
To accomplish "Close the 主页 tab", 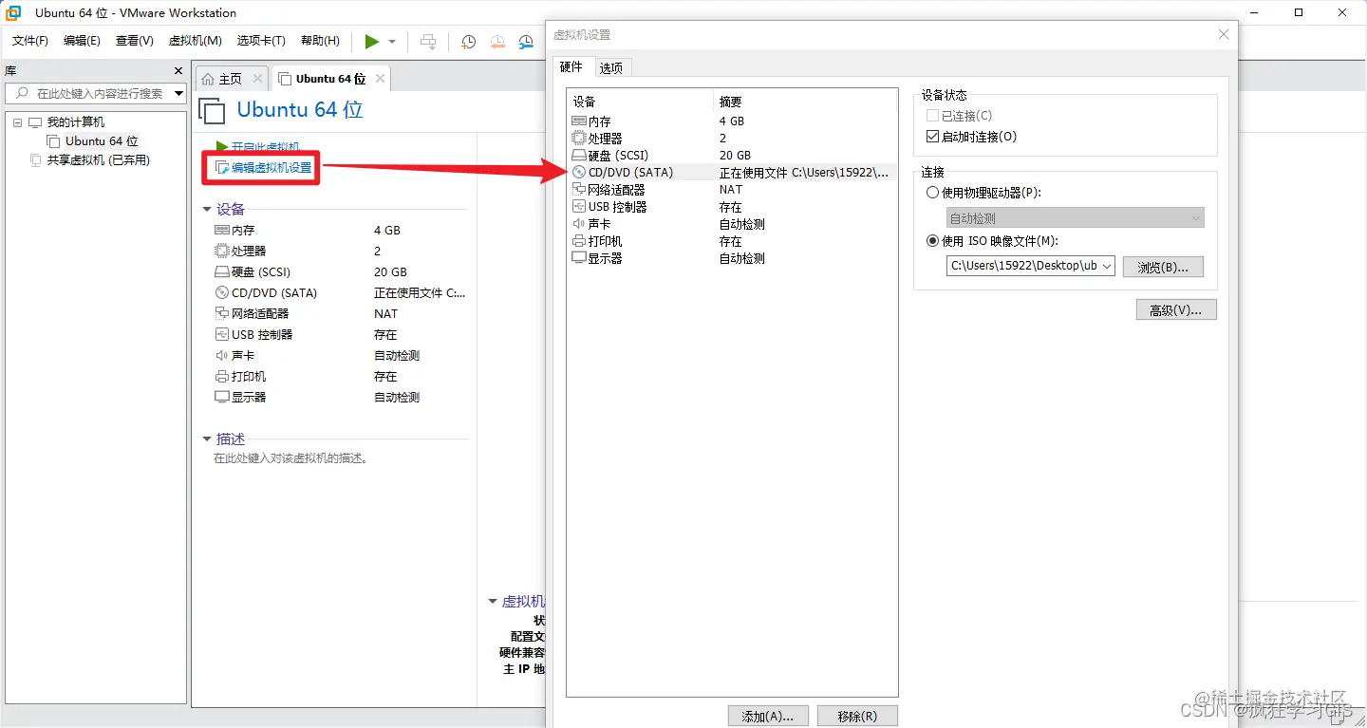I will point(257,79).
